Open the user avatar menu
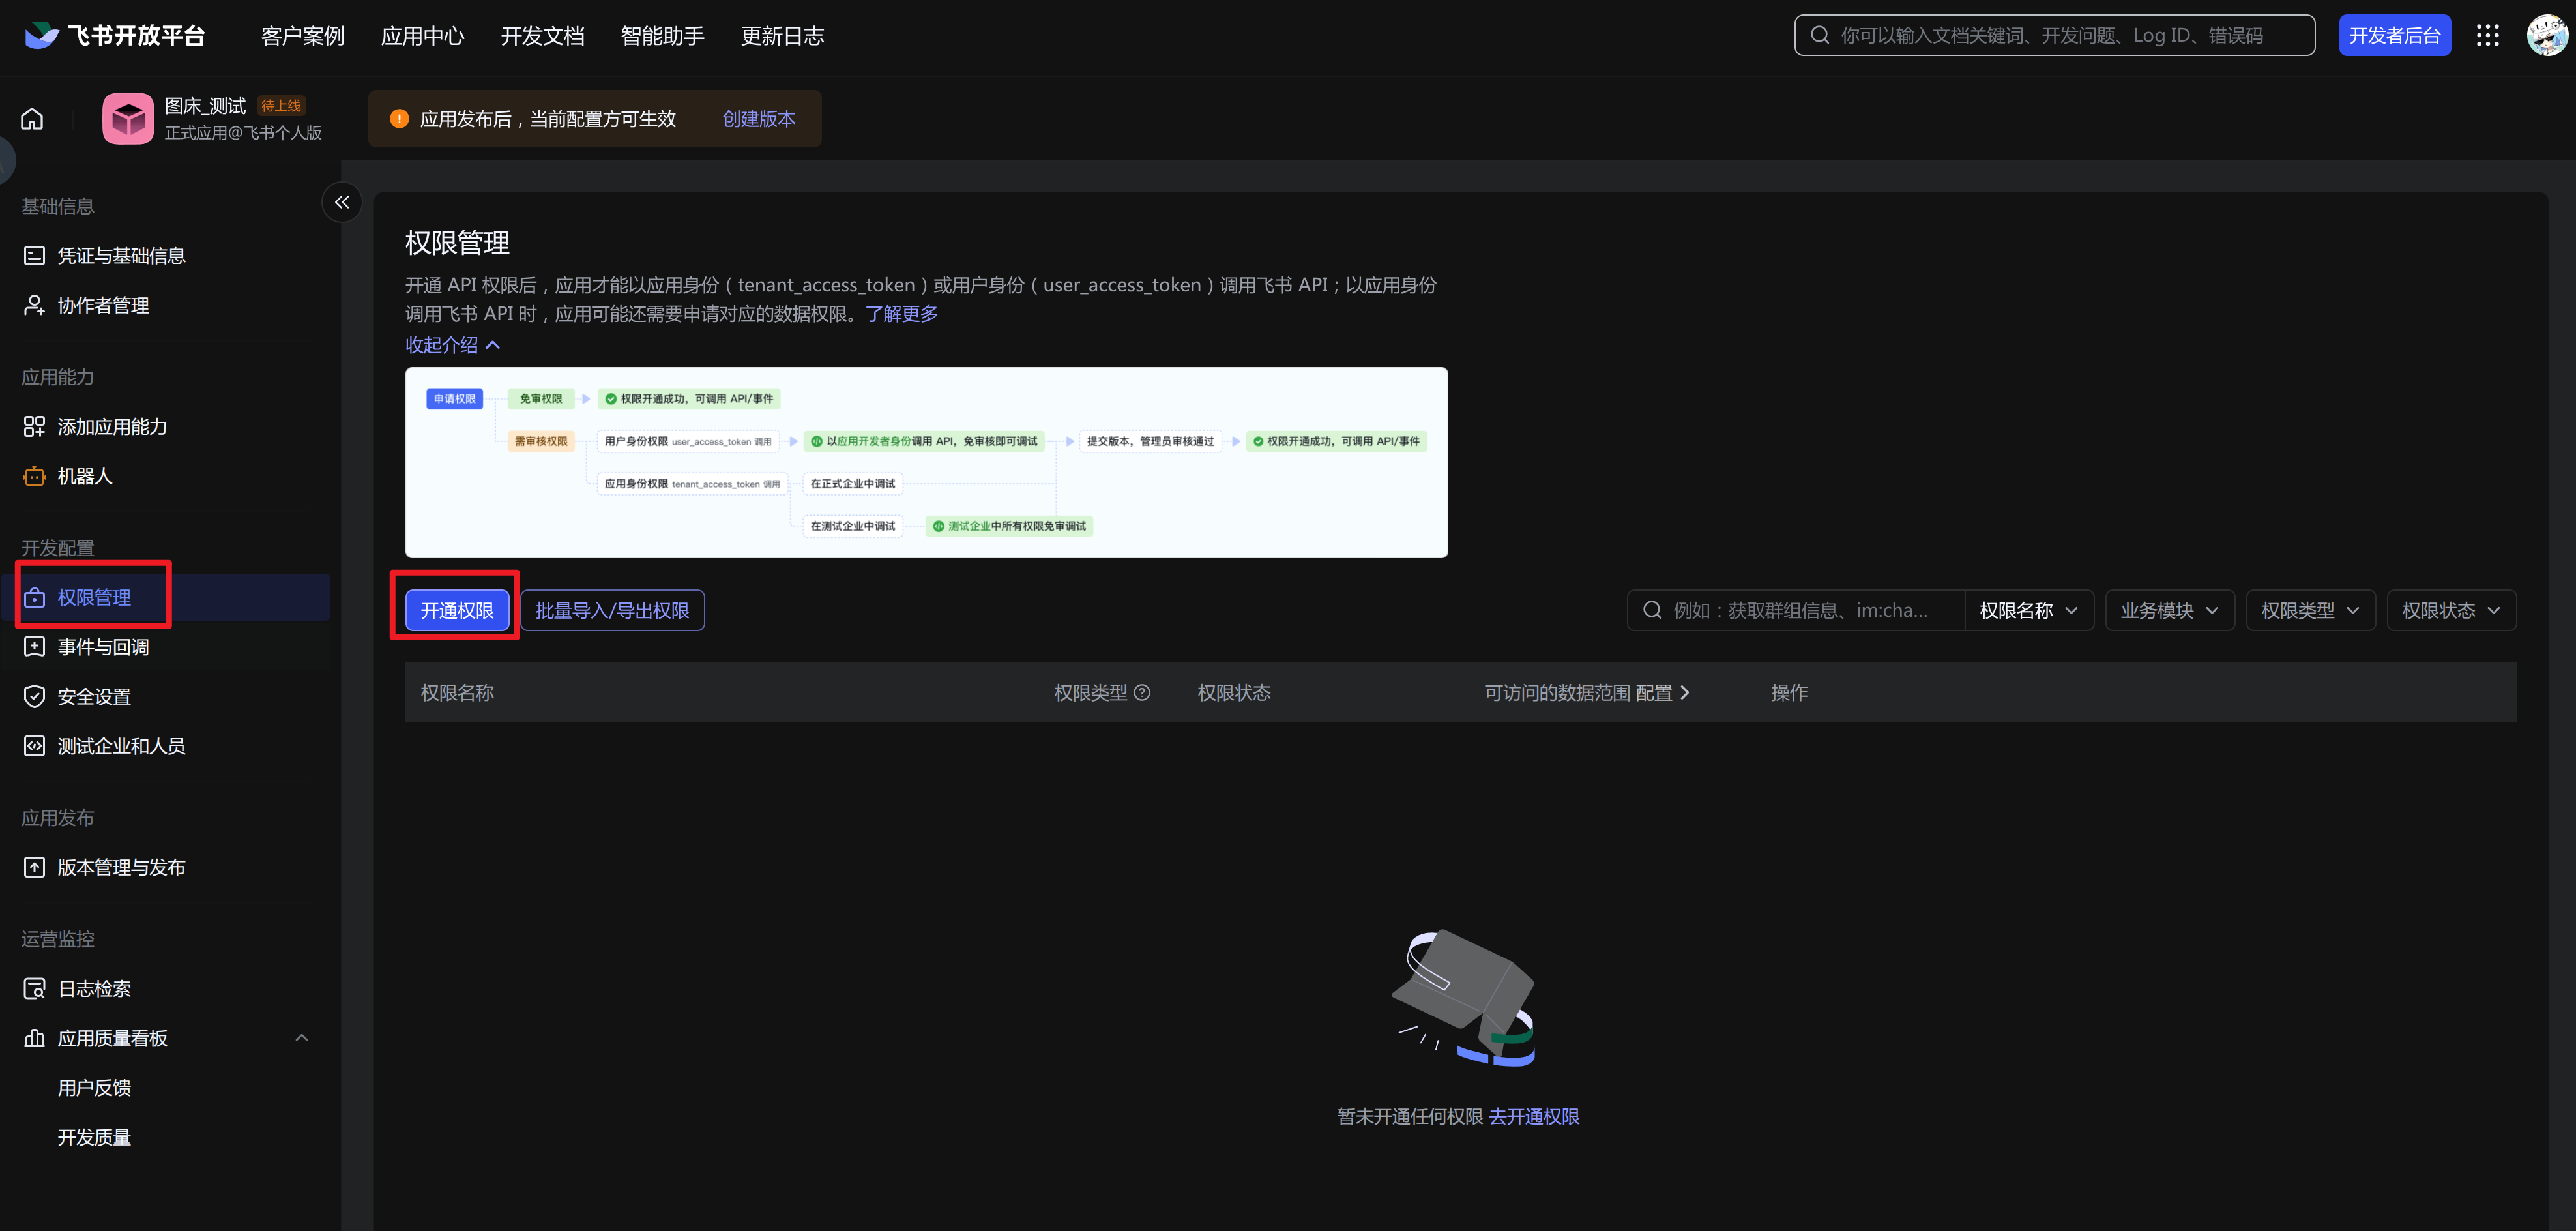2576x1231 pixels. point(2546,36)
